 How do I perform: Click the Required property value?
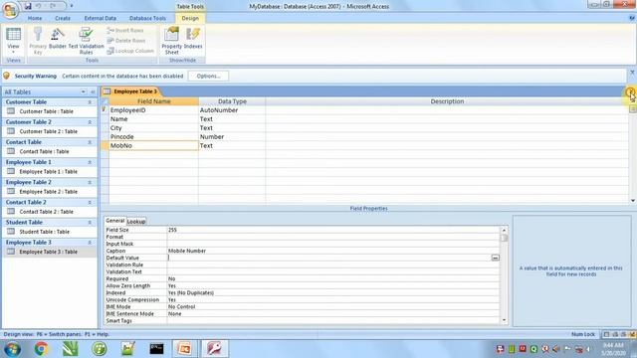pyautogui.click(x=333, y=278)
